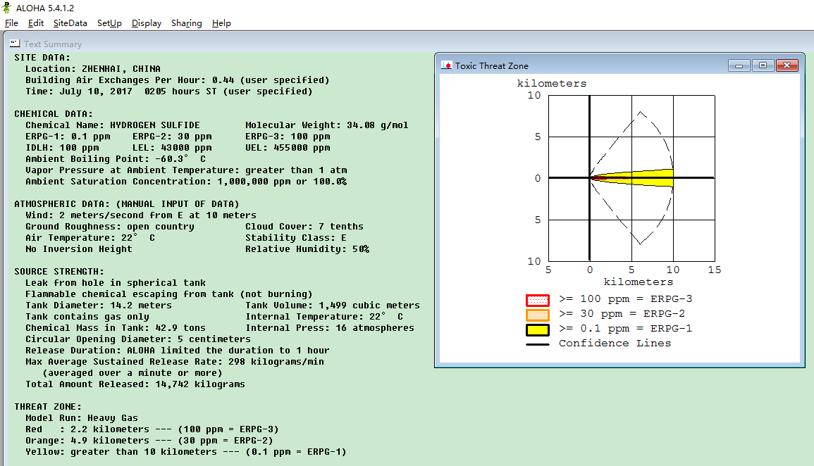Open the Edit menu

pyautogui.click(x=36, y=23)
